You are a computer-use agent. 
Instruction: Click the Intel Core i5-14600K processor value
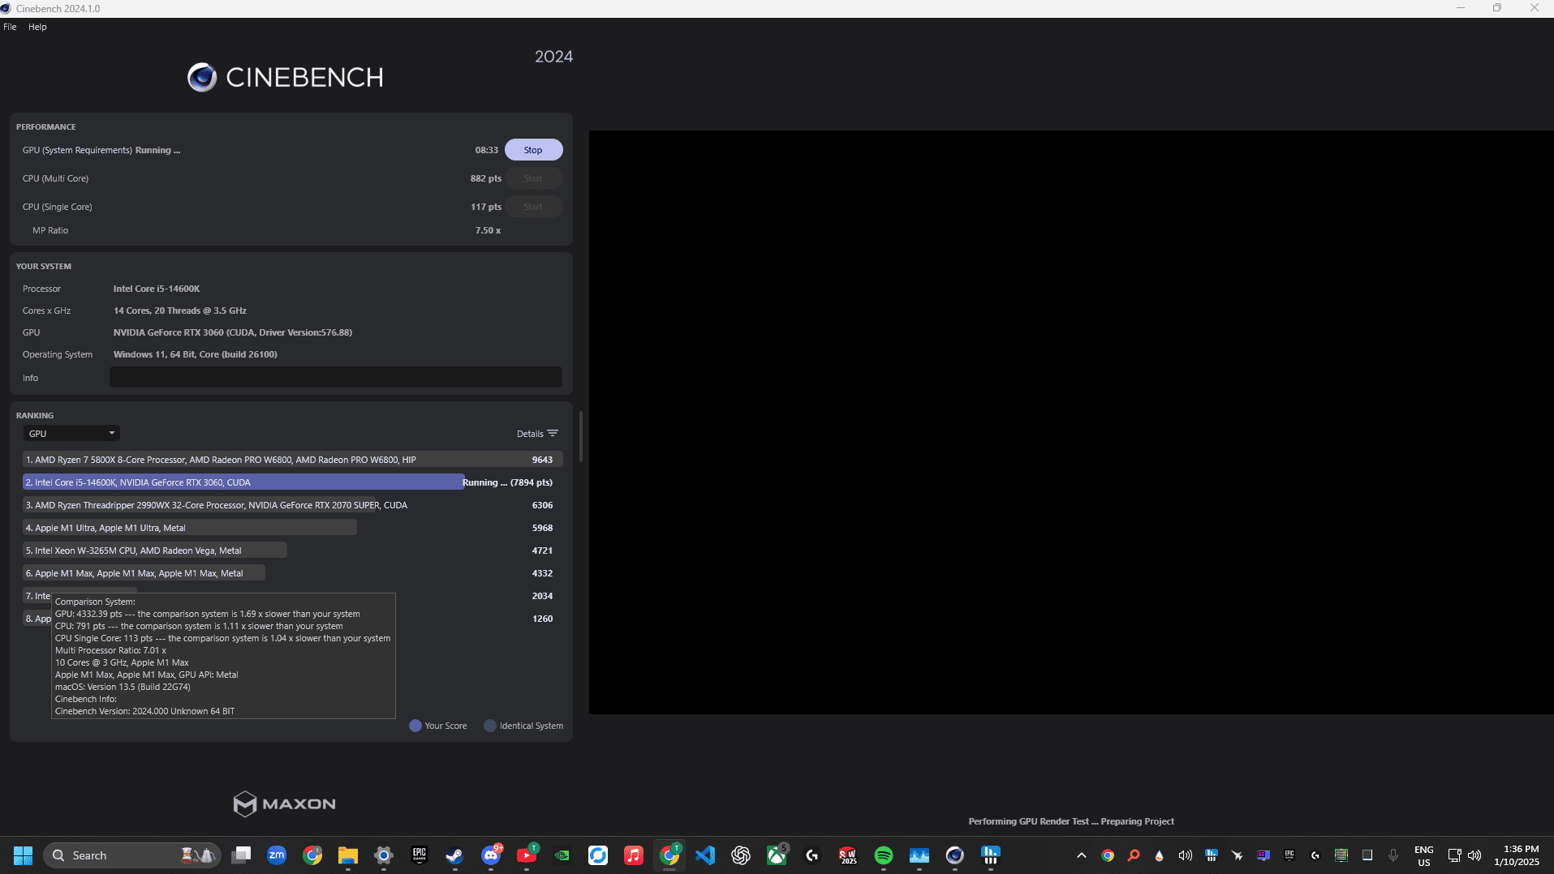point(157,289)
